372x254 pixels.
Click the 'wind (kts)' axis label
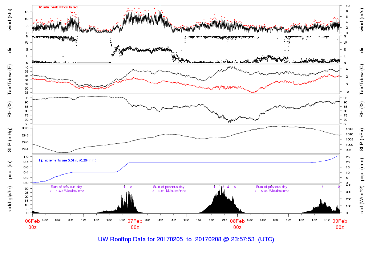[x=10, y=20]
